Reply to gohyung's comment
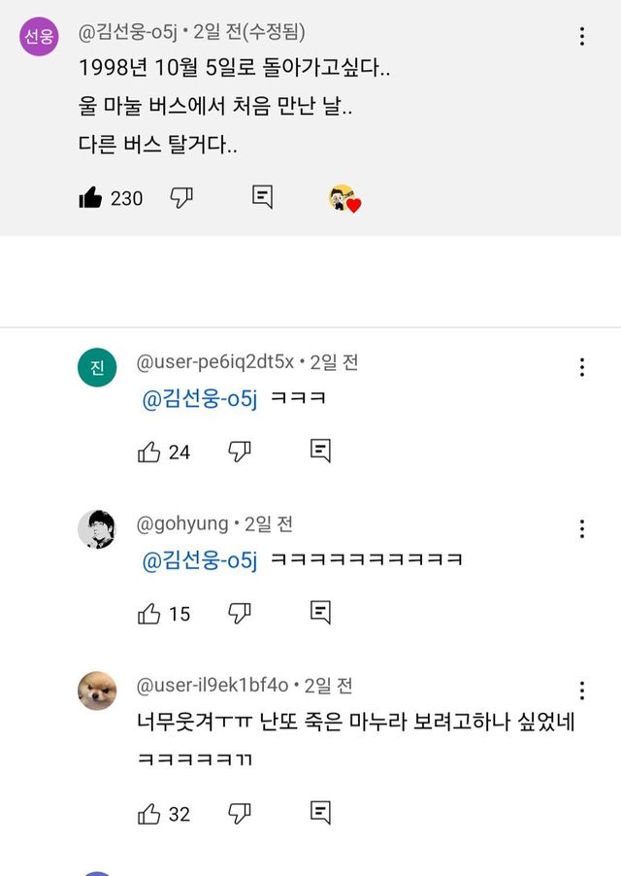Screen dimensions: 621x876 tap(320, 613)
